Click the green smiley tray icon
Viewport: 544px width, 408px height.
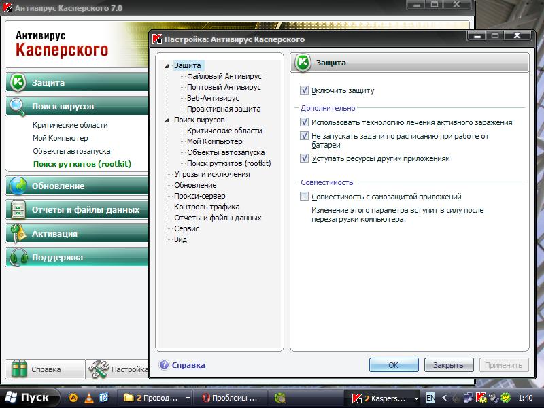506,397
